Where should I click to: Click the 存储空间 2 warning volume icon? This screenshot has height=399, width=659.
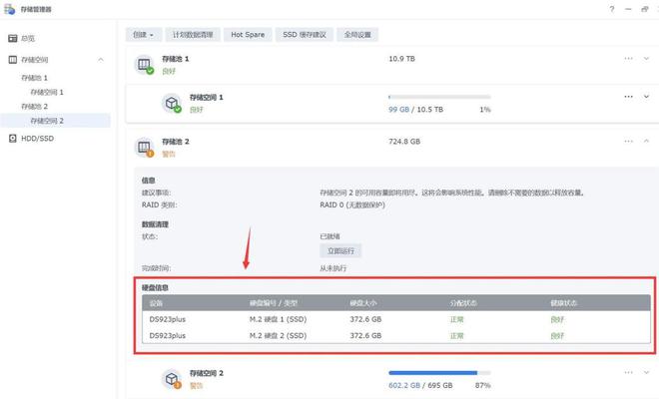[x=171, y=378]
